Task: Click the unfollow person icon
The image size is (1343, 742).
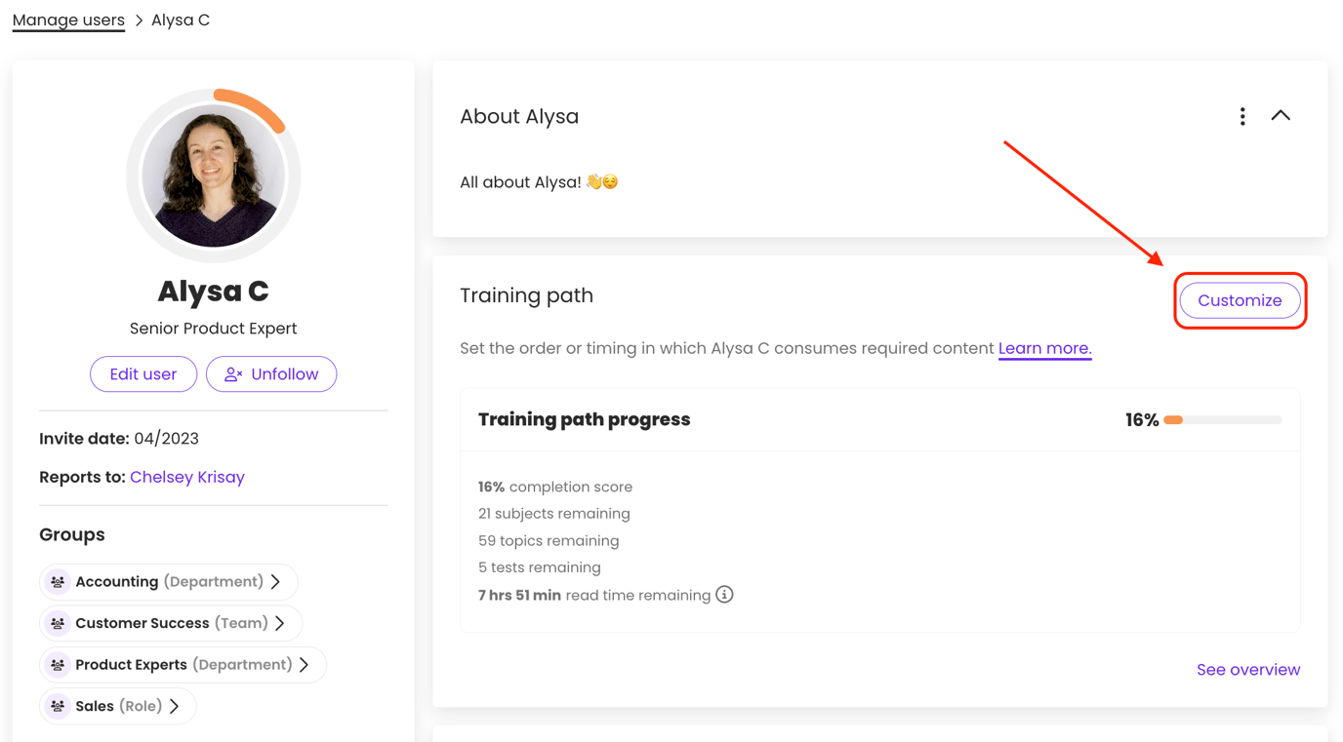Action: tap(233, 374)
